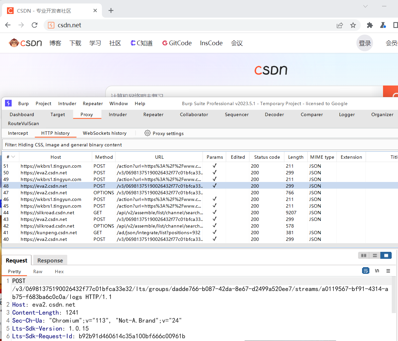Switch to the Sequencer tab
The image size is (398, 341).
[x=237, y=114]
